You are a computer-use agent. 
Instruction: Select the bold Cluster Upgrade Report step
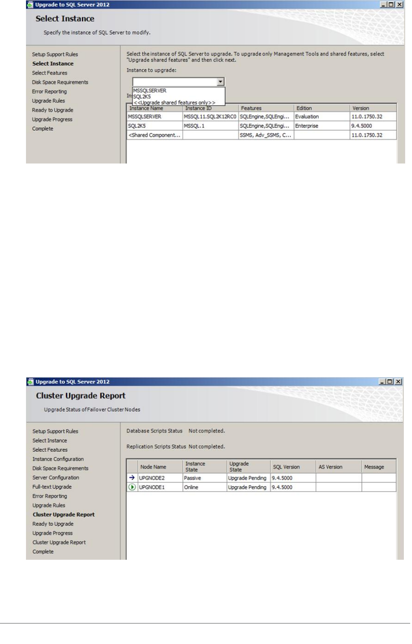click(x=63, y=515)
